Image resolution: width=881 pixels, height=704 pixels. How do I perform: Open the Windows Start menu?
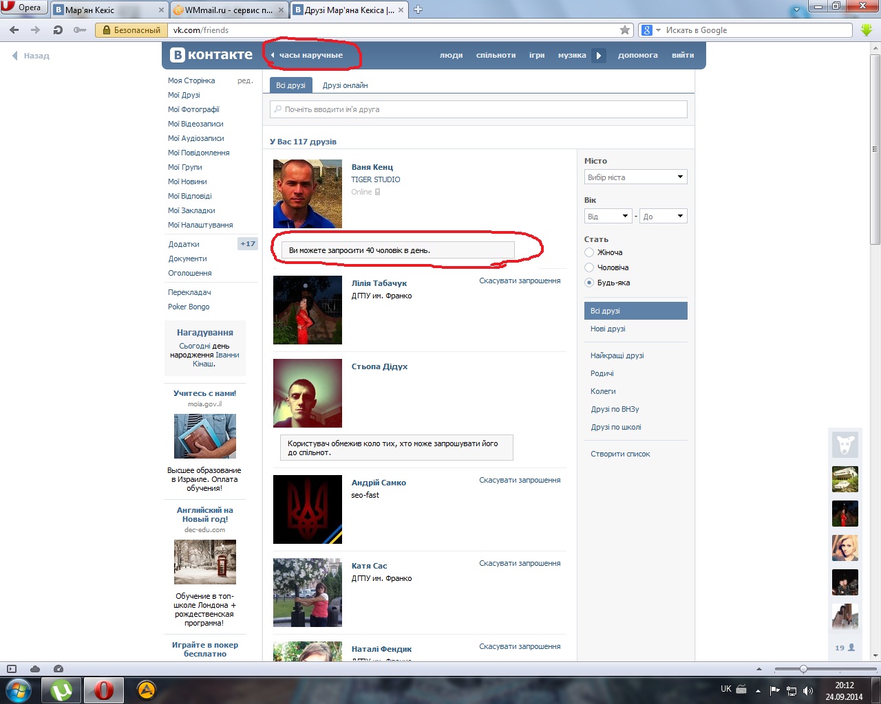pyautogui.click(x=19, y=690)
